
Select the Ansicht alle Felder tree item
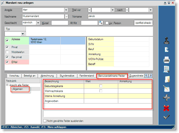pyautogui.click(x=19, y=85)
